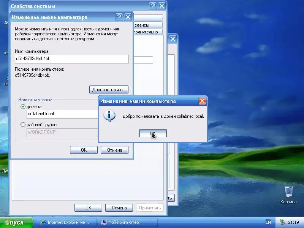Open the Дополнительно... advanced settings button
This screenshot has width=304, height=228.
click(109, 90)
